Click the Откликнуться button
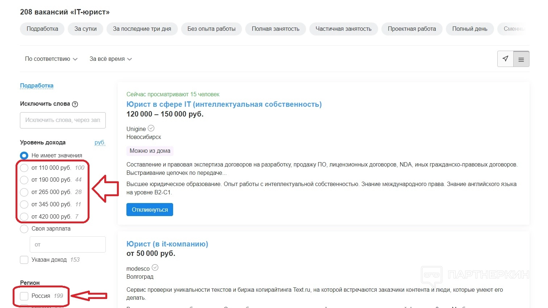The height and width of the screenshot is (308, 548). [150, 210]
